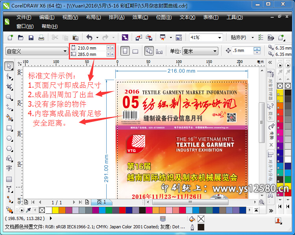Image resolution: width=295 pixels, height=235 pixels.
Task: Switch to the 页 1 page tab
Action: pyautogui.click(x=101, y=202)
